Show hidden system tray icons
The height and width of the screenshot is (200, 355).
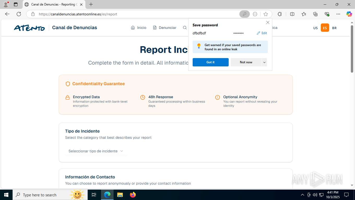coord(303,195)
